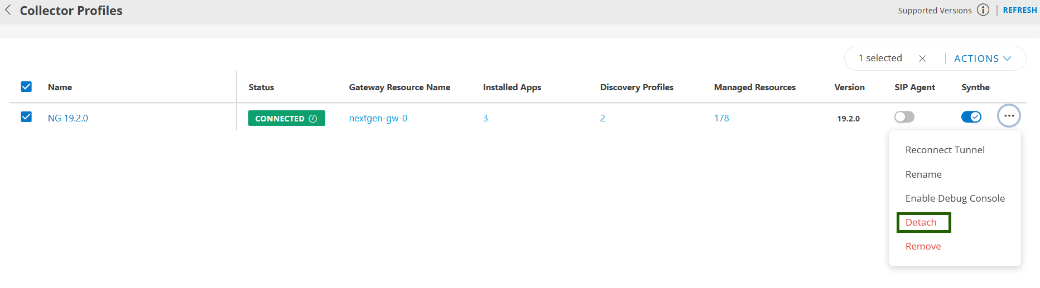The image size is (1040, 288).
Task: Select Reconnect Tunnel from the menu
Action: pyautogui.click(x=945, y=150)
